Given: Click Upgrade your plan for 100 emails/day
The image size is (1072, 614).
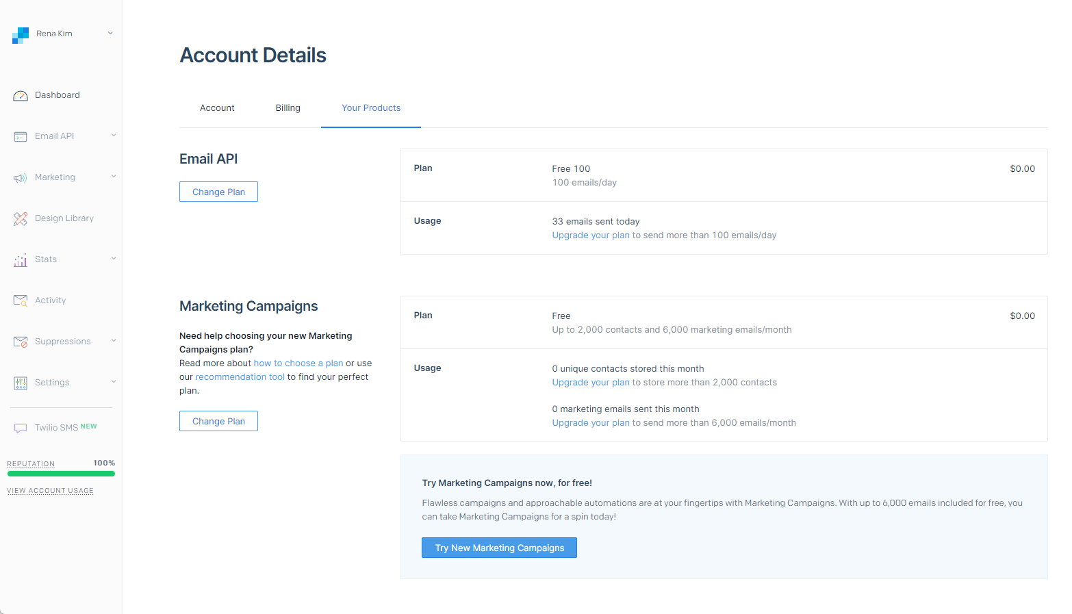Looking at the screenshot, I should tap(591, 235).
